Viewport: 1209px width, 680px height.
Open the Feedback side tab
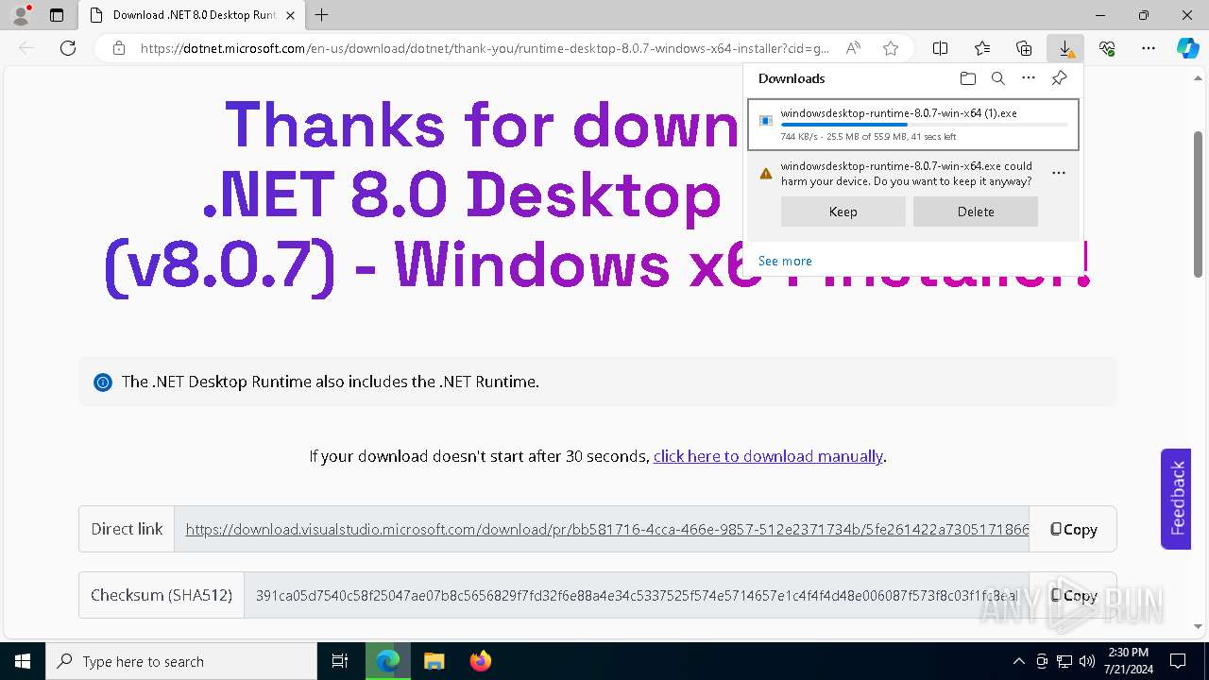pos(1176,499)
